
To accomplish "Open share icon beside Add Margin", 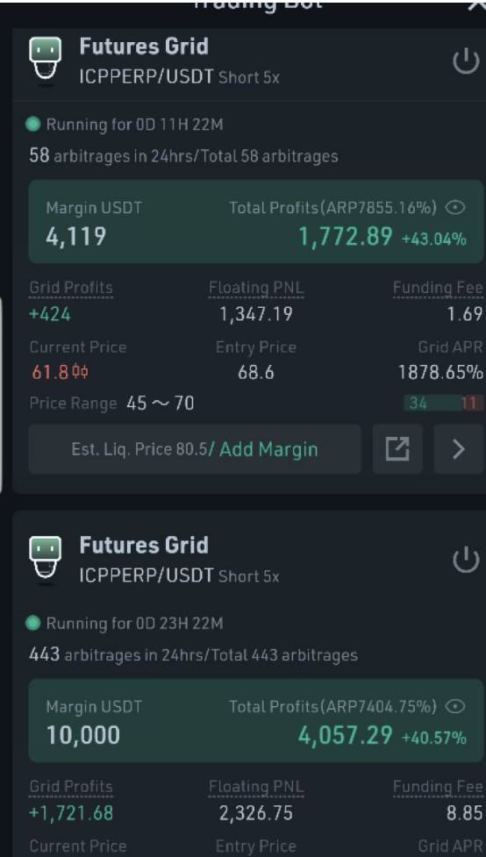I will [x=397, y=449].
